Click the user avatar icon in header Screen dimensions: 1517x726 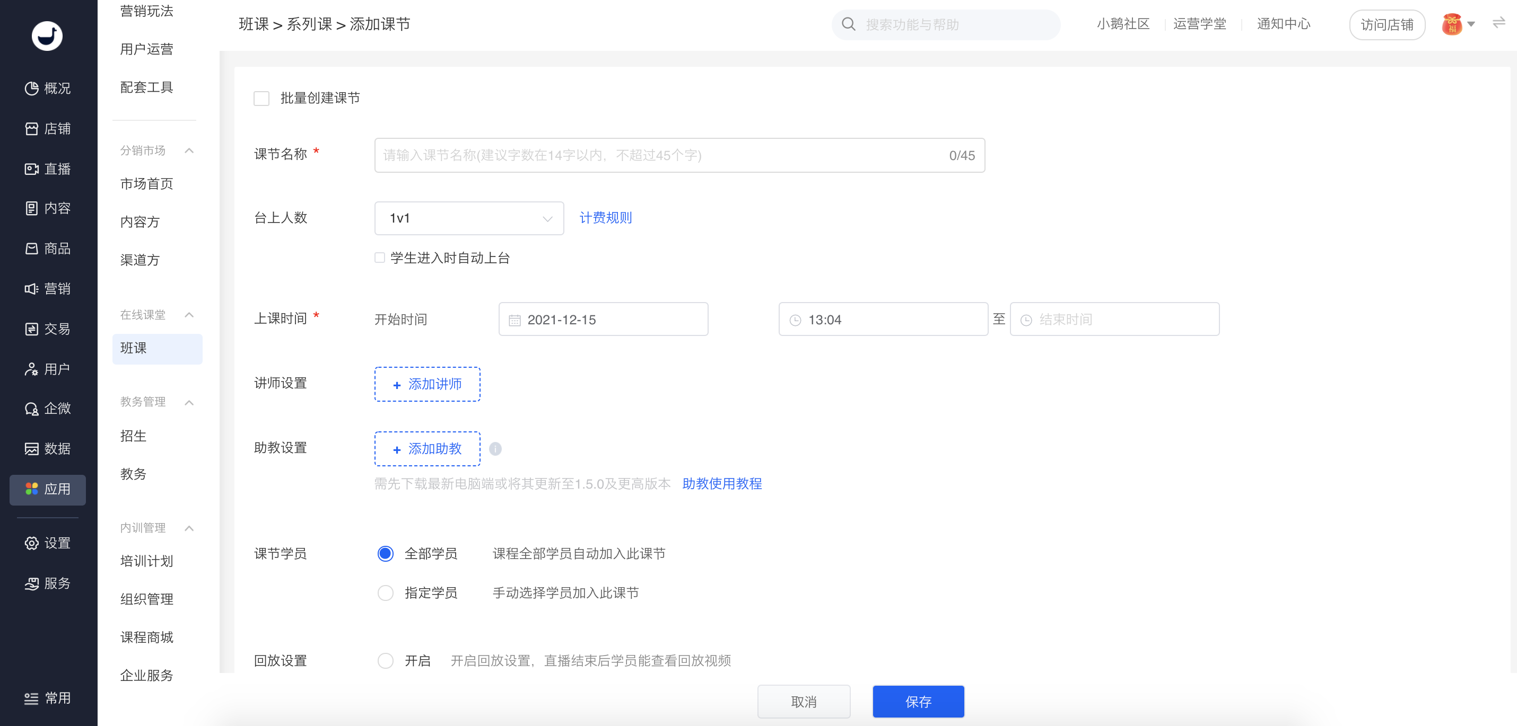tap(1452, 24)
